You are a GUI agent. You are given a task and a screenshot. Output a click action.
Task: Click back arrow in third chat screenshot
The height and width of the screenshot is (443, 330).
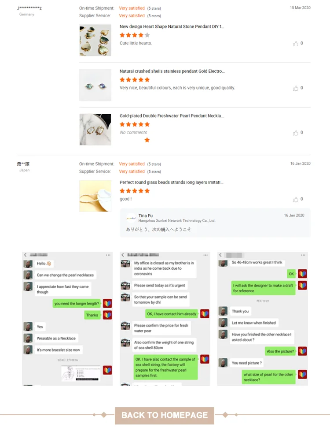(x=220, y=255)
